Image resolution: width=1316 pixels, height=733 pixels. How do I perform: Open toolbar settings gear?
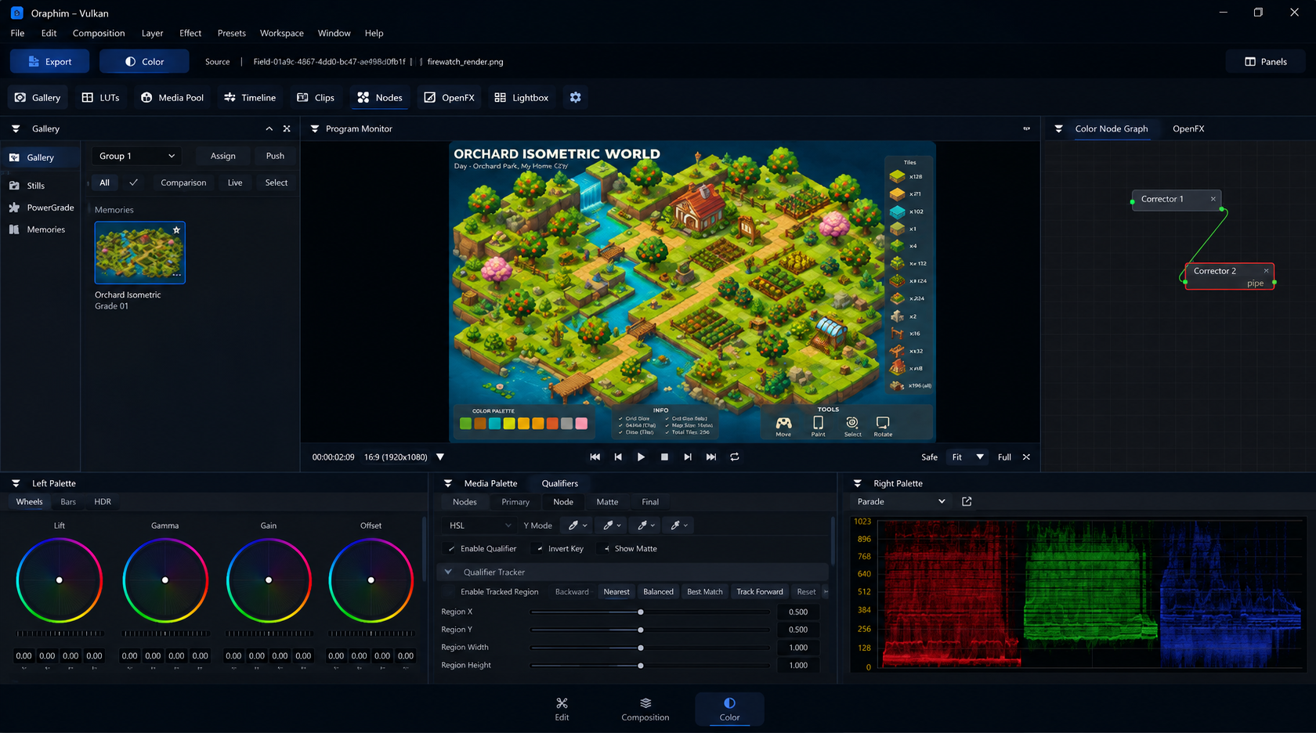click(x=576, y=98)
